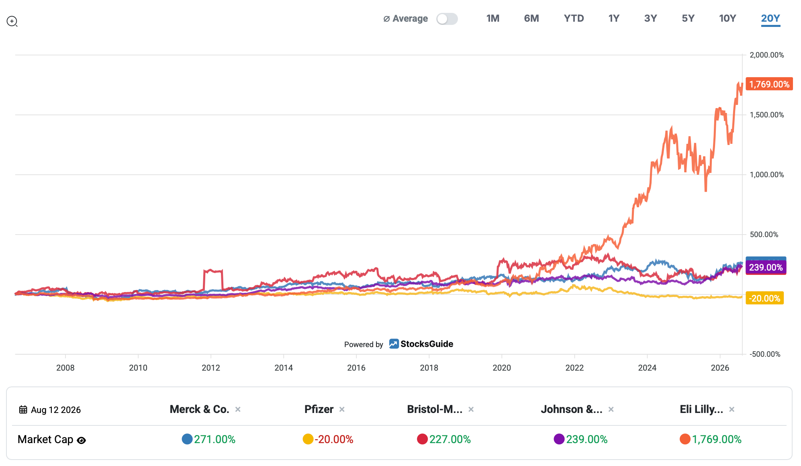
Task: Toggle the Average switch
Action: click(447, 19)
